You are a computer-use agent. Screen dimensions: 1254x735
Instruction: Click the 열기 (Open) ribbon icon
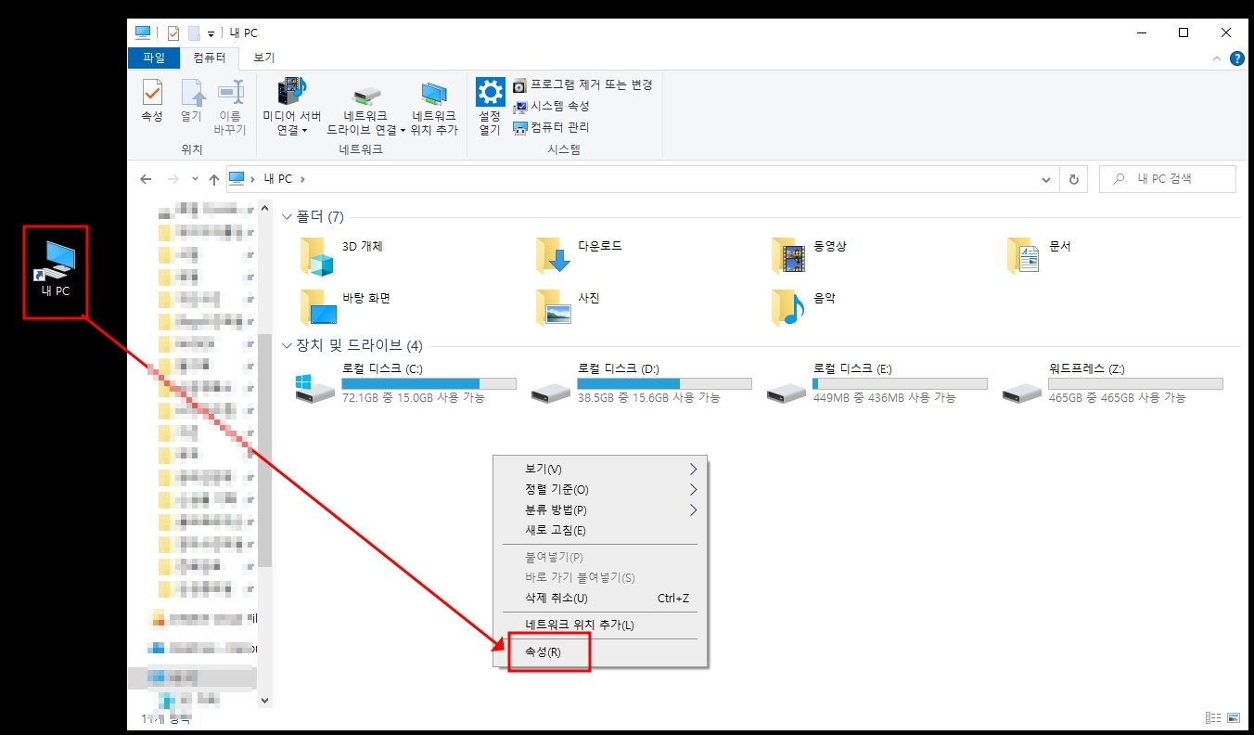tap(191, 97)
